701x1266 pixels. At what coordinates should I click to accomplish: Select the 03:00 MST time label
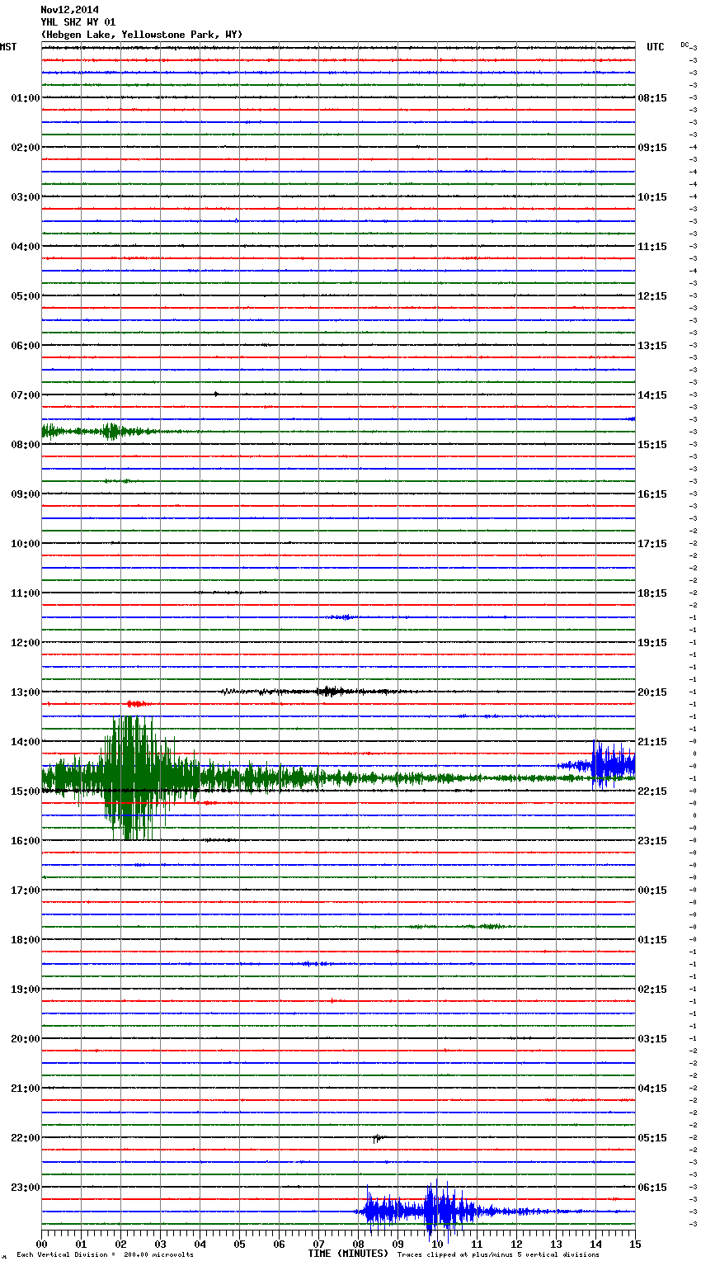pyautogui.click(x=25, y=197)
